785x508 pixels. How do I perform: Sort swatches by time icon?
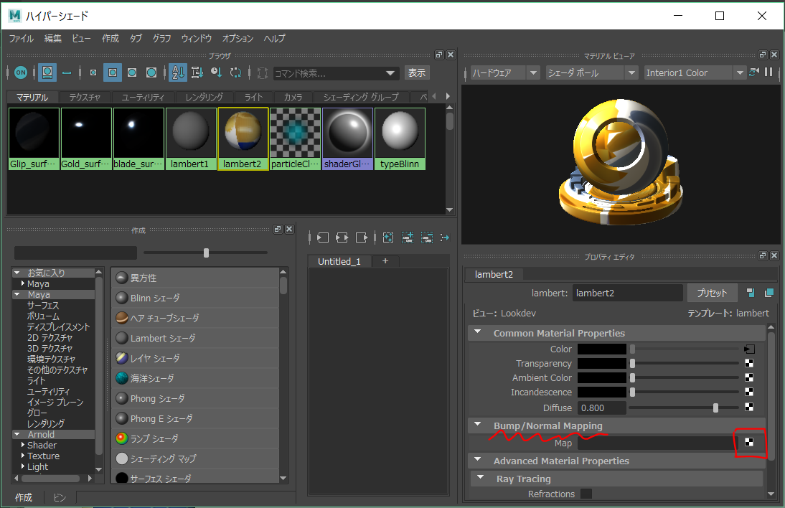pyautogui.click(x=216, y=72)
